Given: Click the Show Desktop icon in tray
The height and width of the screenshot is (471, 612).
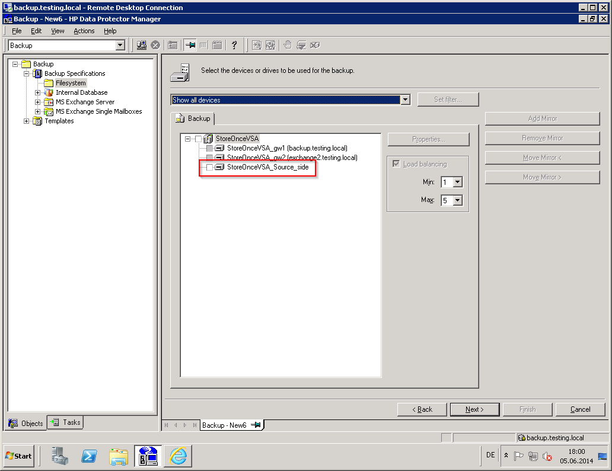Looking at the screenshot, I should (x=603, y=456).
